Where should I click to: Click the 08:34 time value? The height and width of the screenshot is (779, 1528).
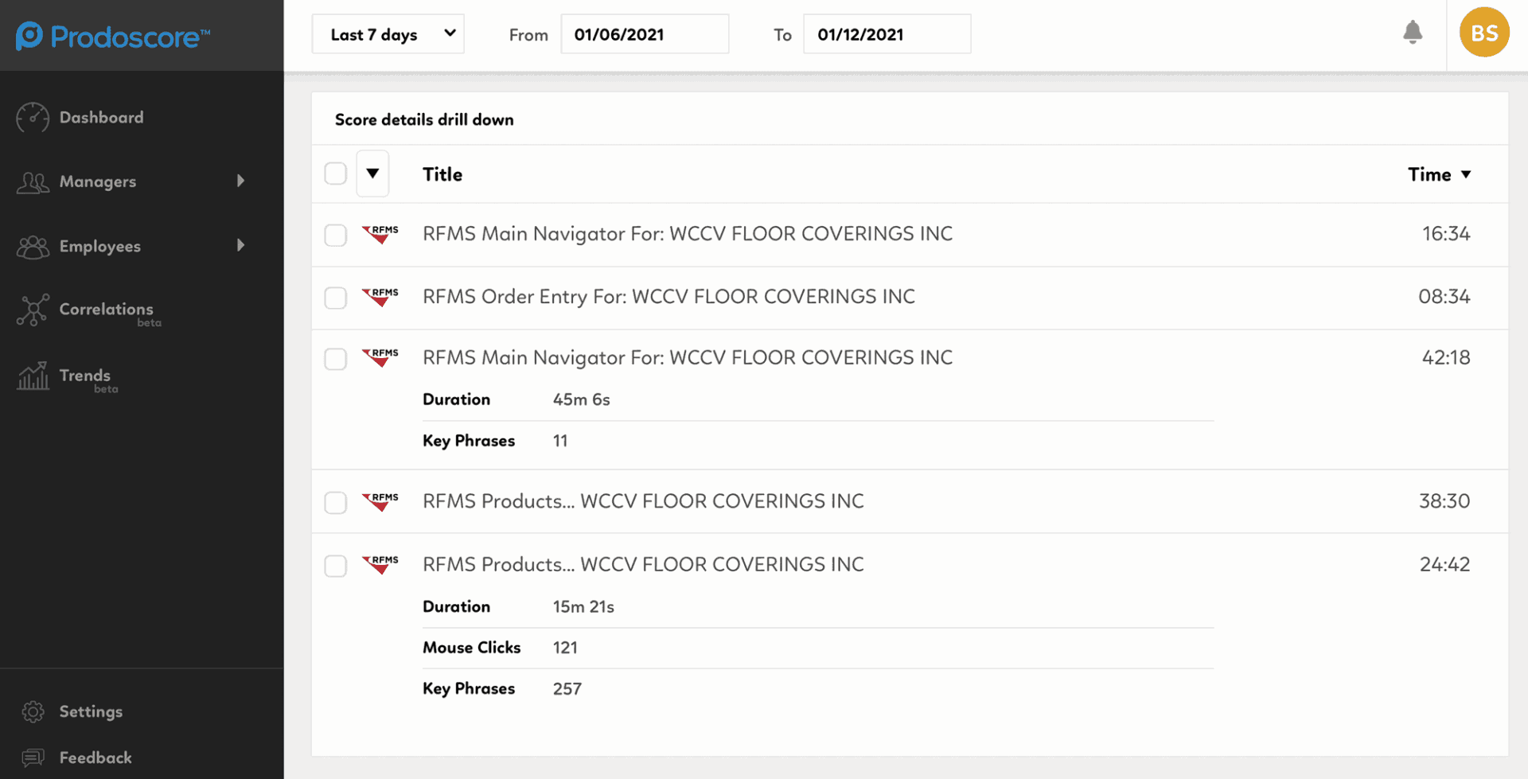pyautogui.click(x=1444, y=297)
